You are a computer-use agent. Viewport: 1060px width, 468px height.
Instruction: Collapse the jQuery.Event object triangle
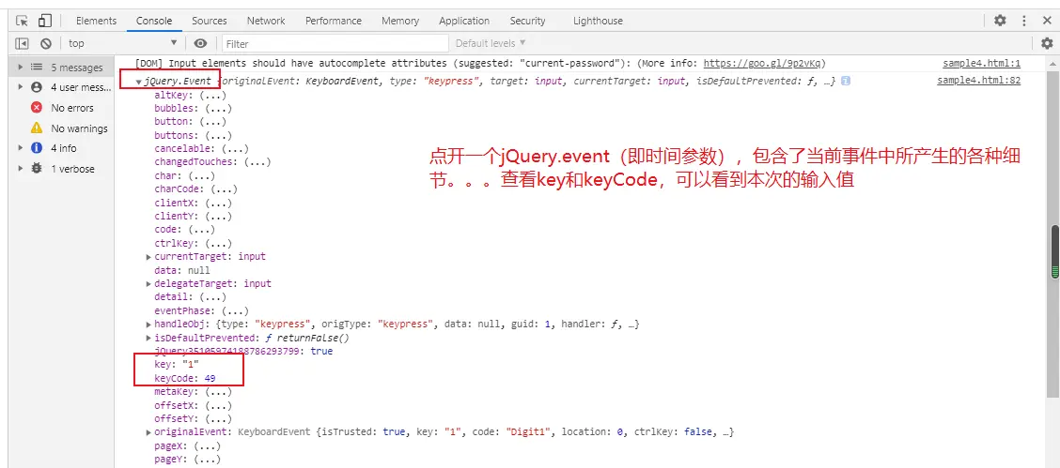pyautogui.click(x=138, y=82)
